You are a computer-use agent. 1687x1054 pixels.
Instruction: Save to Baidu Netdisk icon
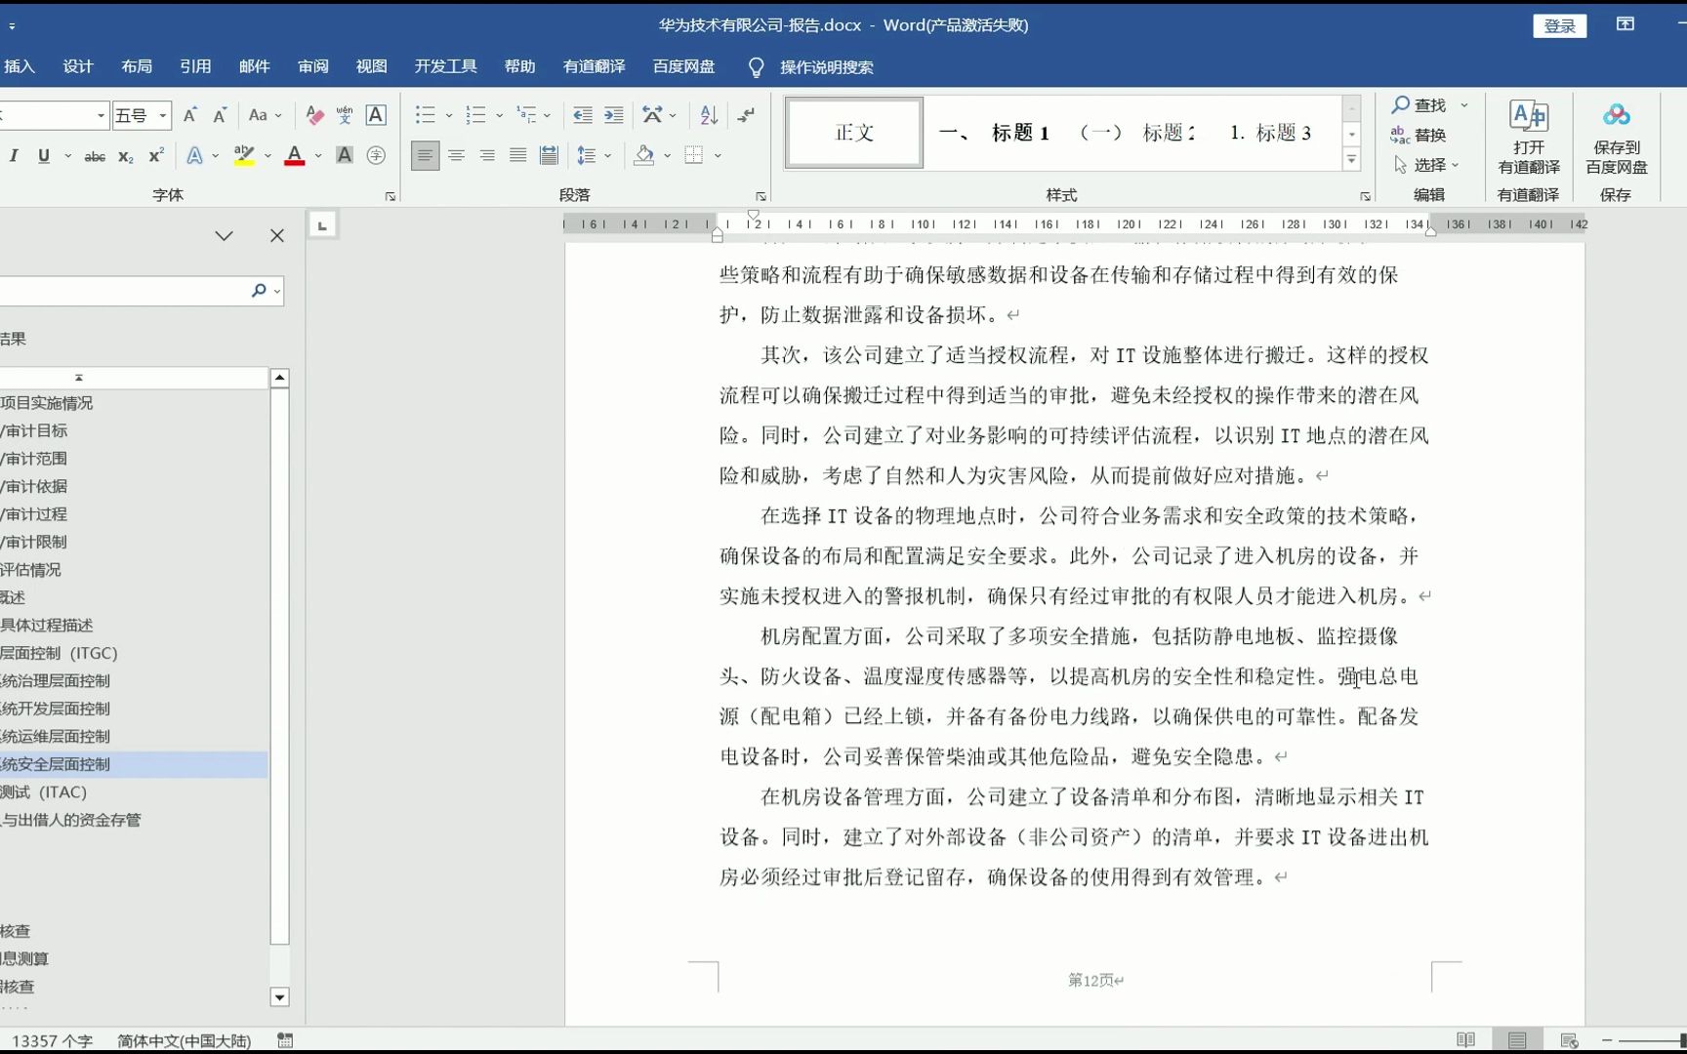point(1617,137)
